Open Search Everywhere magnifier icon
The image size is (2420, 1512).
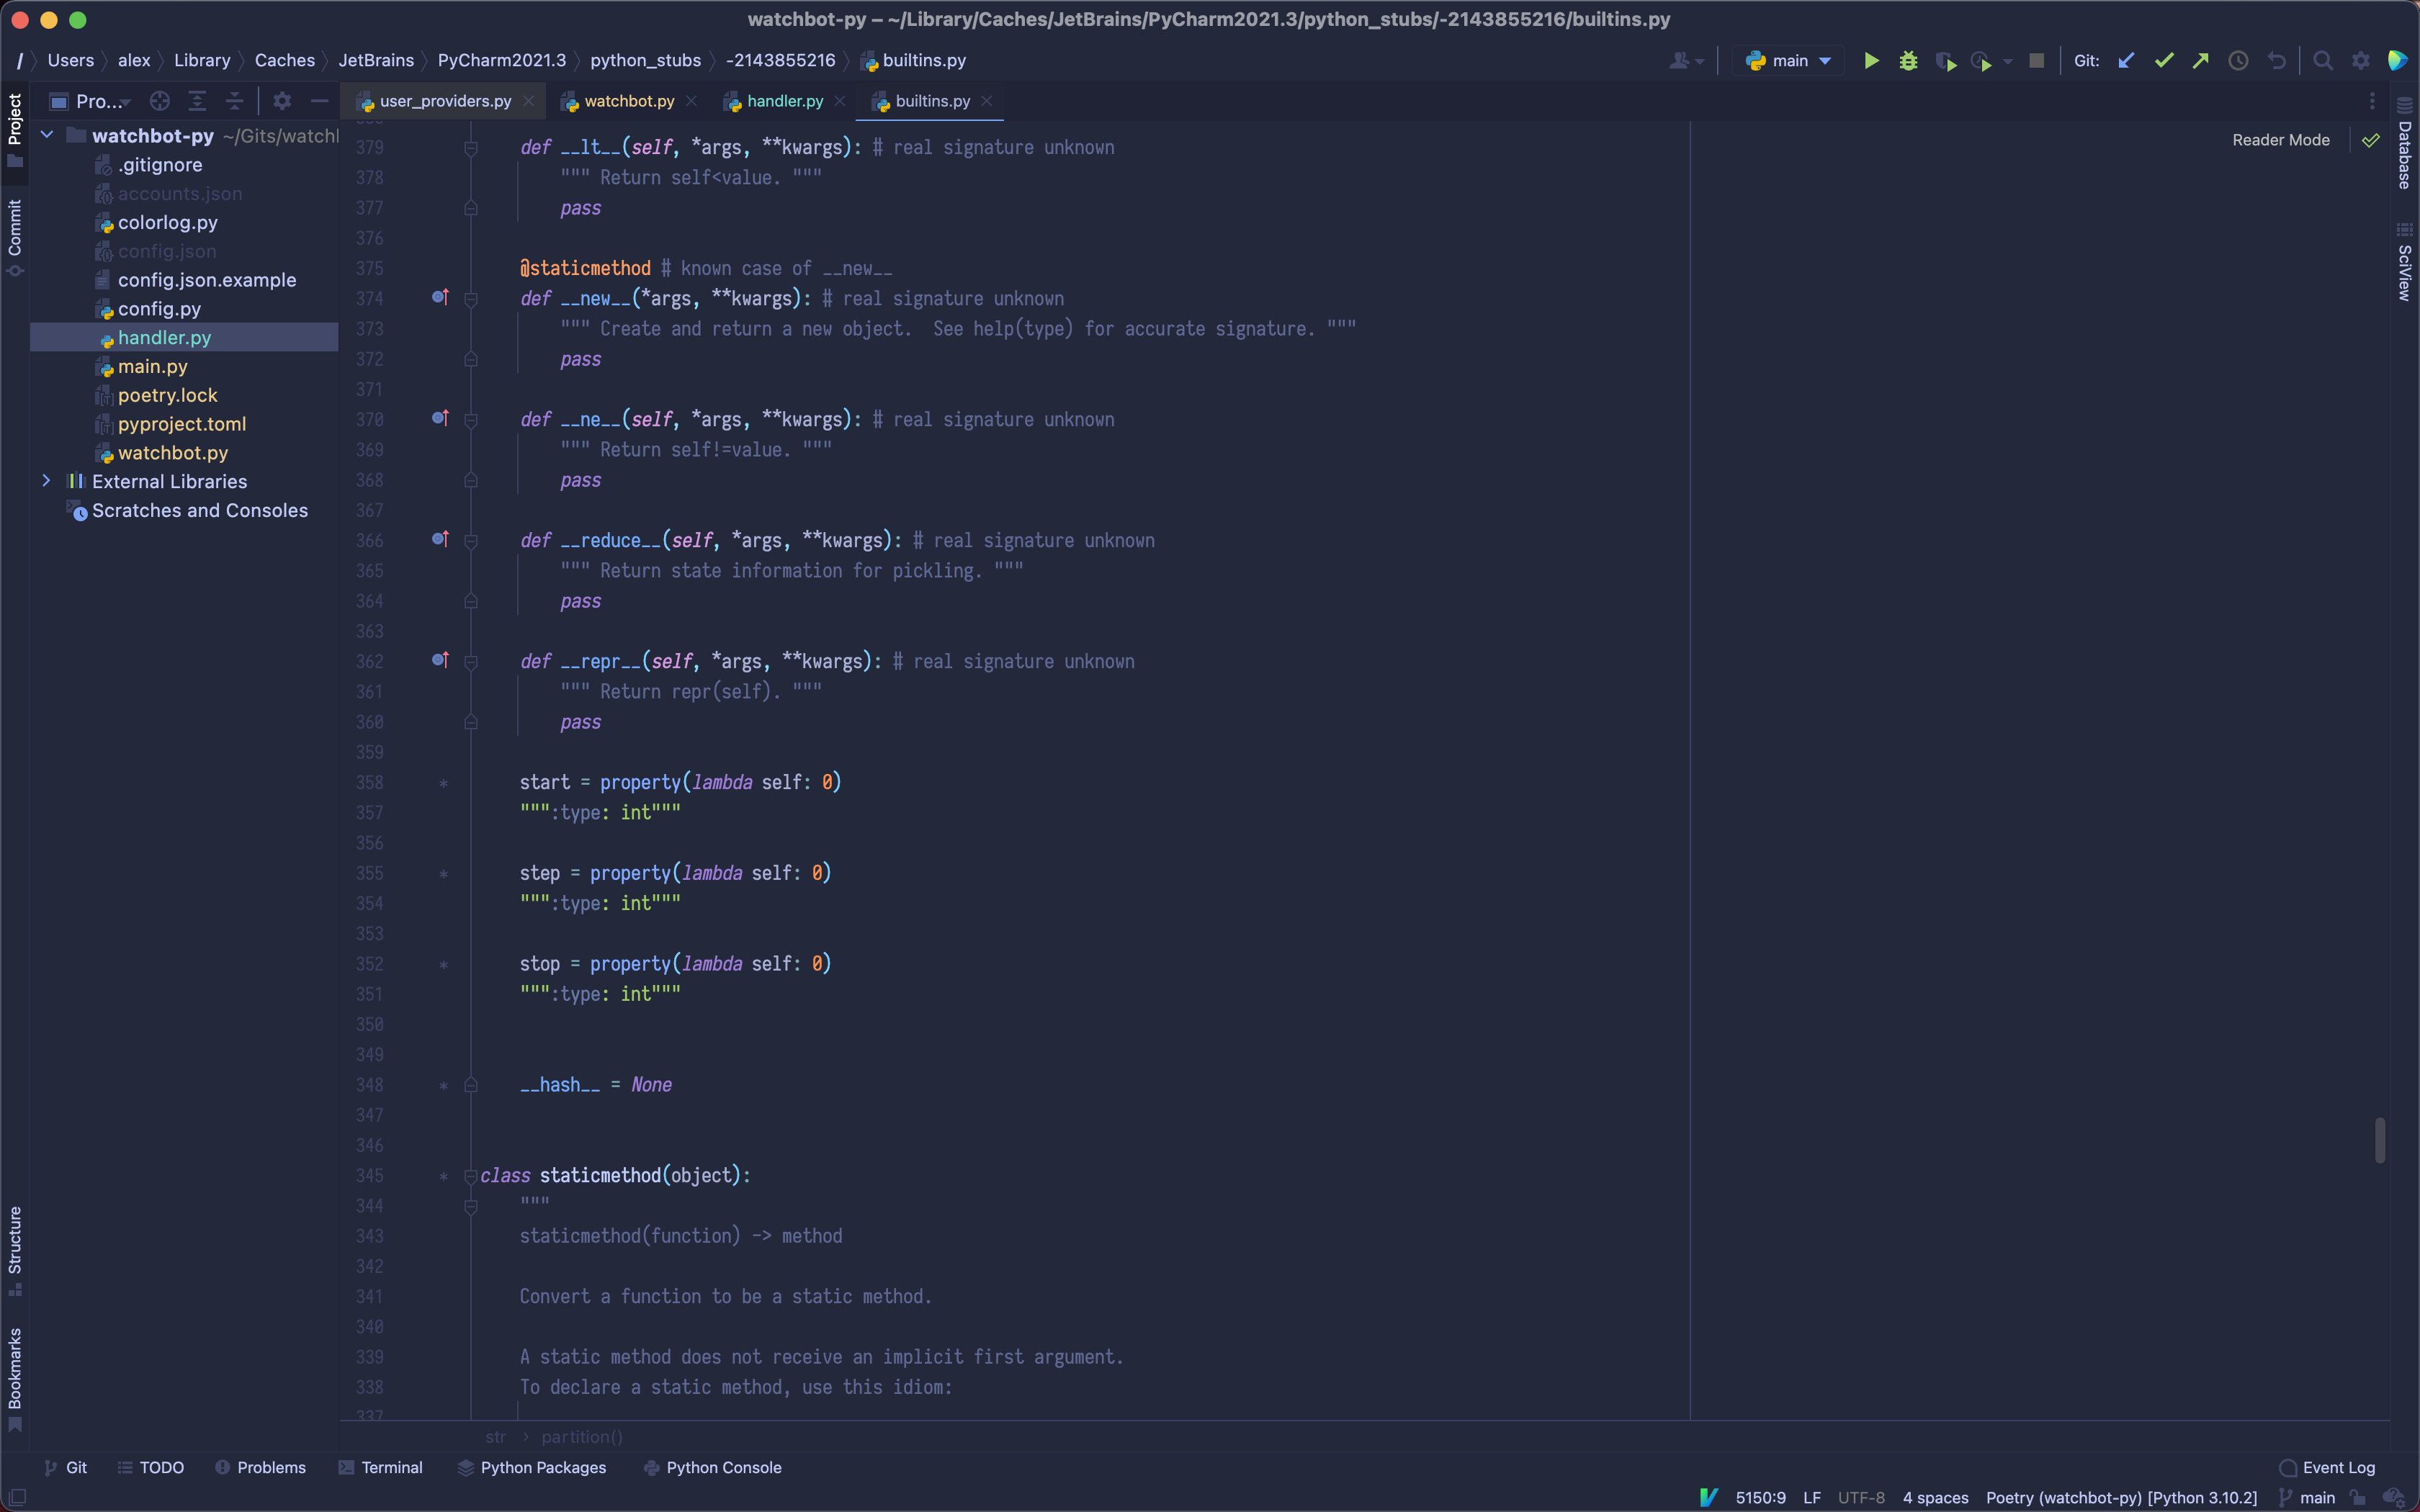pos(2323,61)
